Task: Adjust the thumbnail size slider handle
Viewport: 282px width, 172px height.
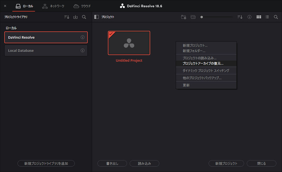Action: (x=202, y=17)
